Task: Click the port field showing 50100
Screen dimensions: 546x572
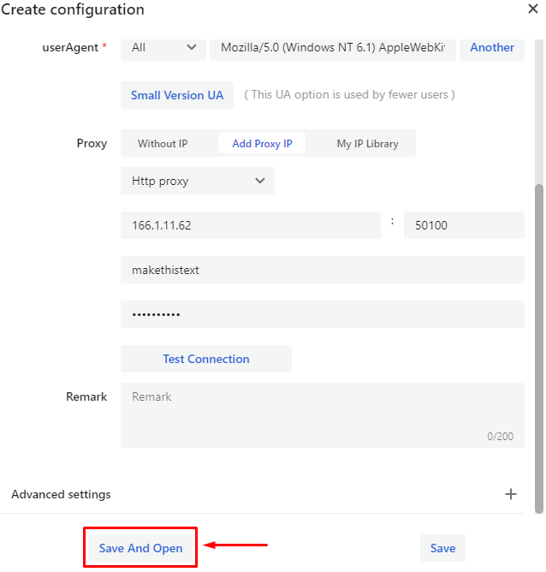Action: point(463,225)
